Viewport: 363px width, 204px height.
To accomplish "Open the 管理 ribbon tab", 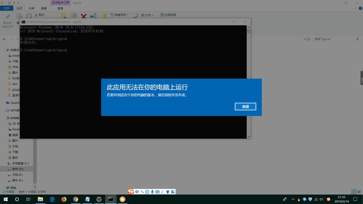I will (x=60, y=8).
